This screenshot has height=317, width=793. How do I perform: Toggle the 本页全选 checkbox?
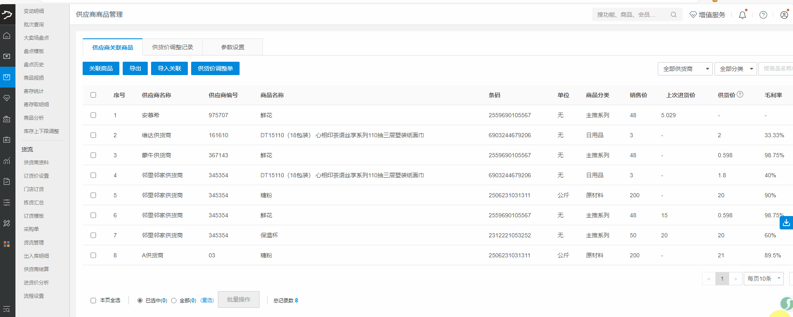coord(93,300)
